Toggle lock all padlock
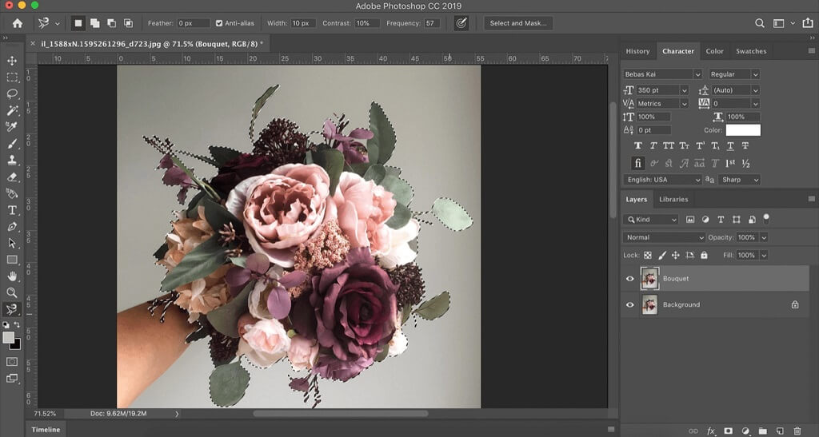Screen dimensions: 819x437 click(704, 255)
